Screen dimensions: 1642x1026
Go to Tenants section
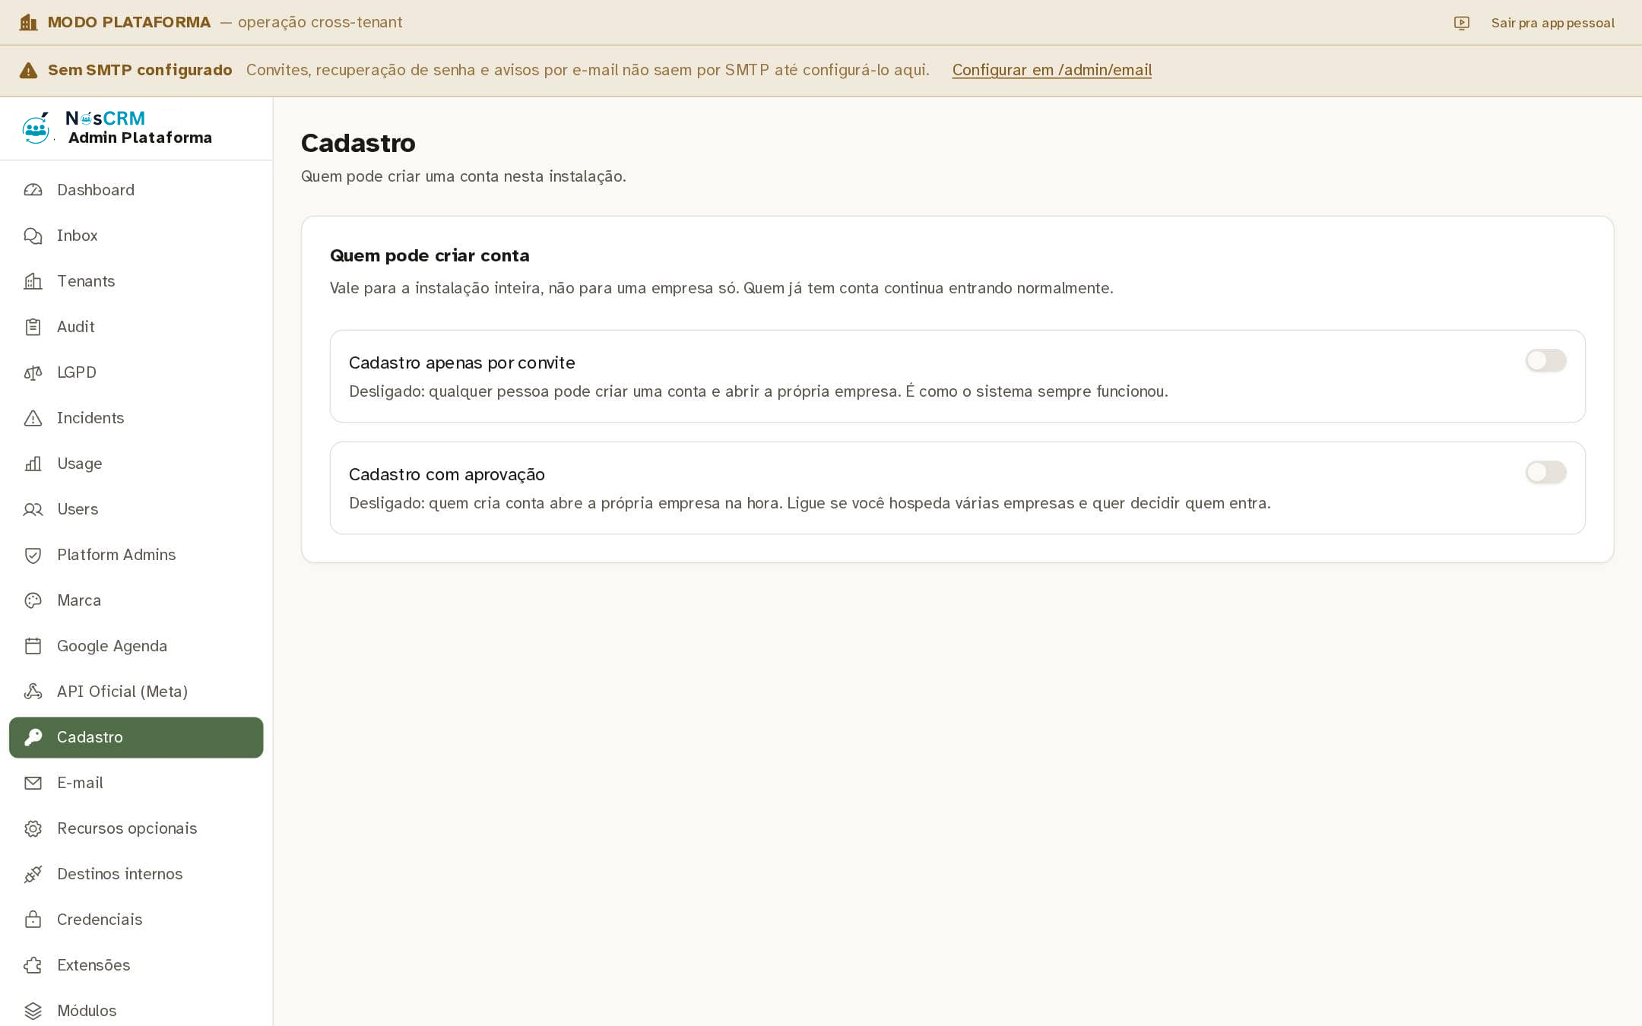pyautogui.click(x=136, y=281)
